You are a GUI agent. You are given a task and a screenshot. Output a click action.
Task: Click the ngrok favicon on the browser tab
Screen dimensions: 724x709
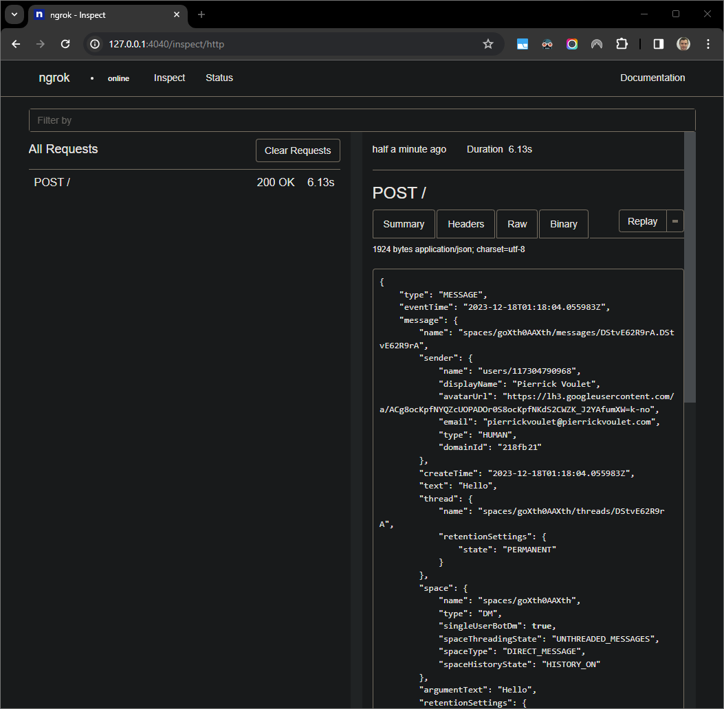39,14
